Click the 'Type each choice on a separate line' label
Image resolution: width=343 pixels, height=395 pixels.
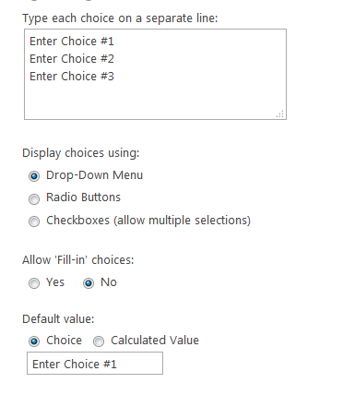pyautogui.click(x=120, y=18)
